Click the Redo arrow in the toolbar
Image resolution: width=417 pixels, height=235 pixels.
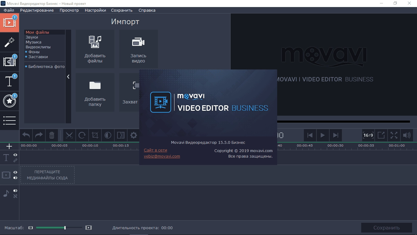tap(39, 135)
